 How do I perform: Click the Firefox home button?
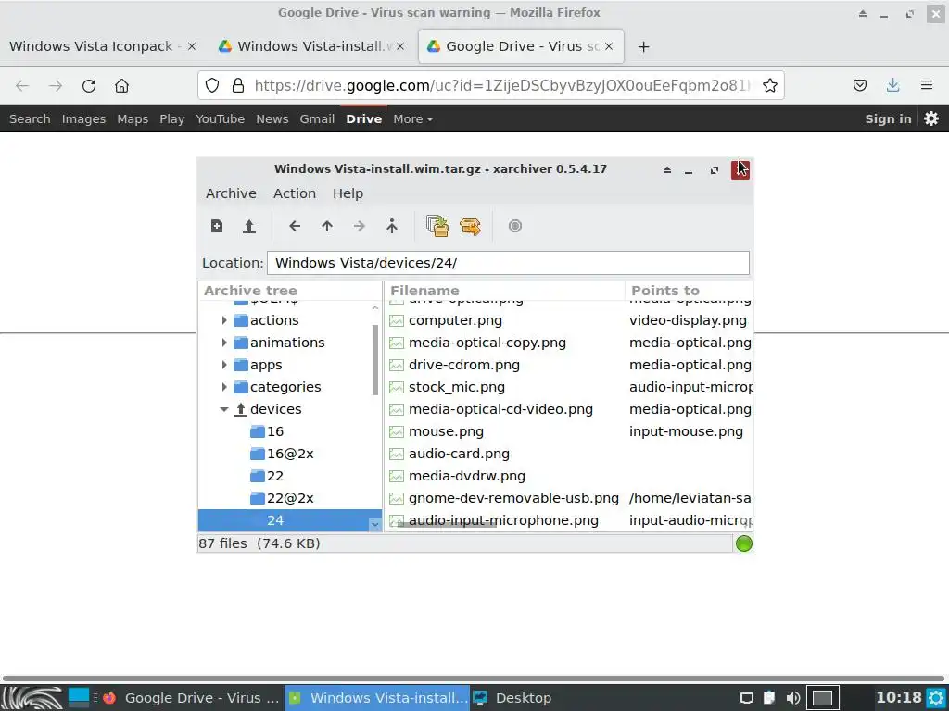click(x=121, y=86)
